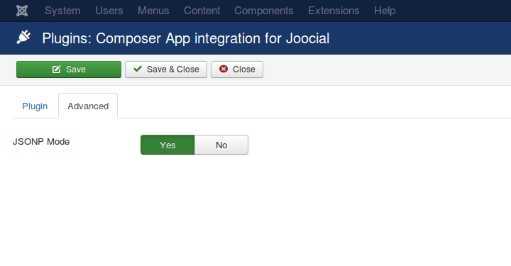Set JSONP Mode to No

click(x=221, y=145)
